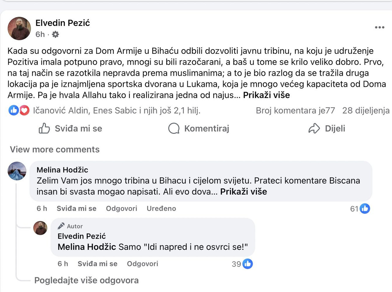
Task: Open the three-dot post options menu
Action: (x=379, y=27)
